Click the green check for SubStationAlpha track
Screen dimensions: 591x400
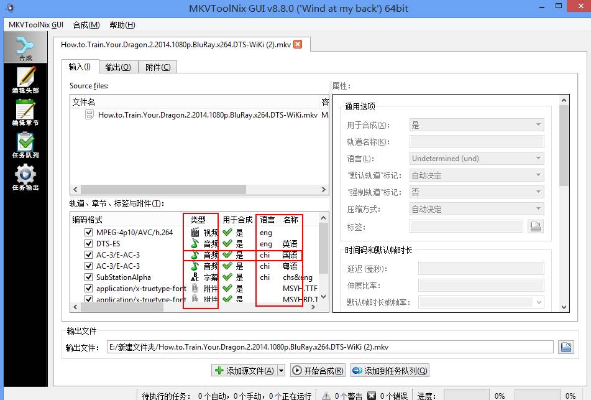[x=227, y=277]
